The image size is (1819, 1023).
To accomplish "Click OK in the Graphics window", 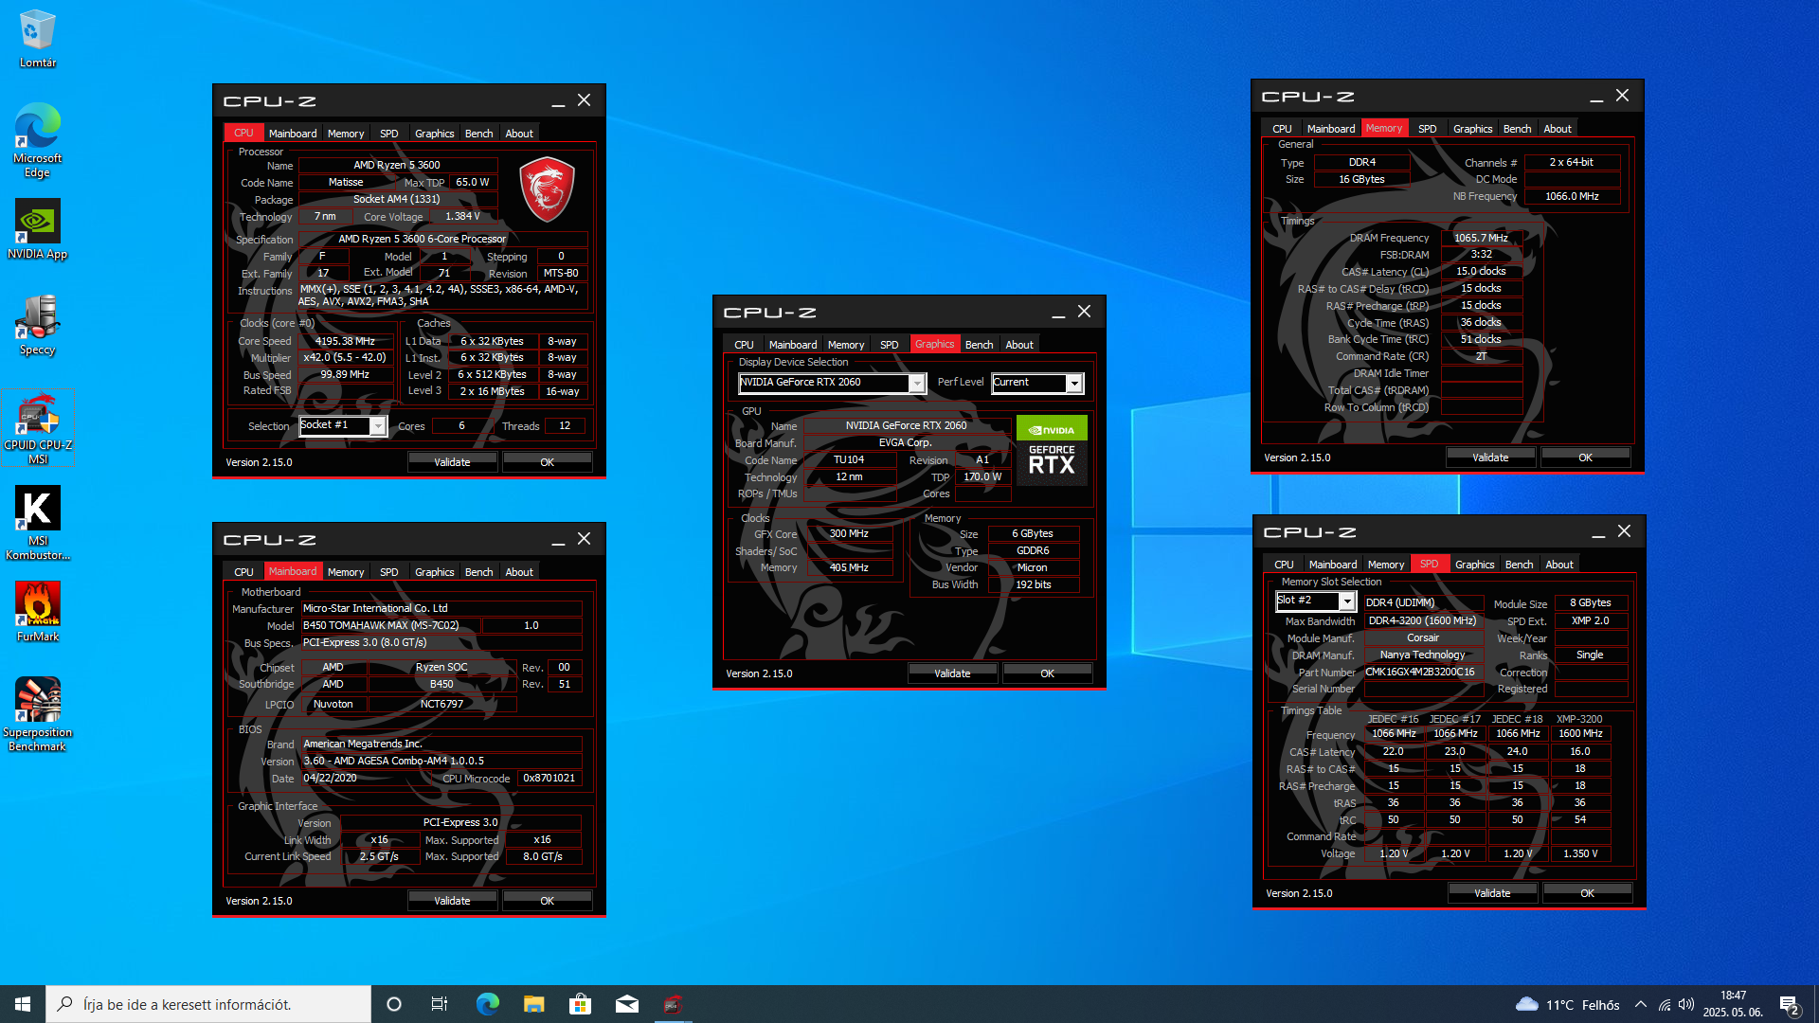I will 1047,673.
